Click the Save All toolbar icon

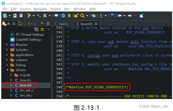click(21, 16)
